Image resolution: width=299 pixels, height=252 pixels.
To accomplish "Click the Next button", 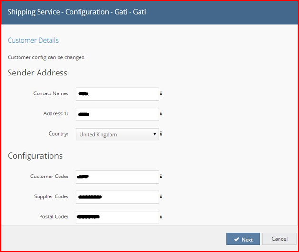I will (243, 239).
